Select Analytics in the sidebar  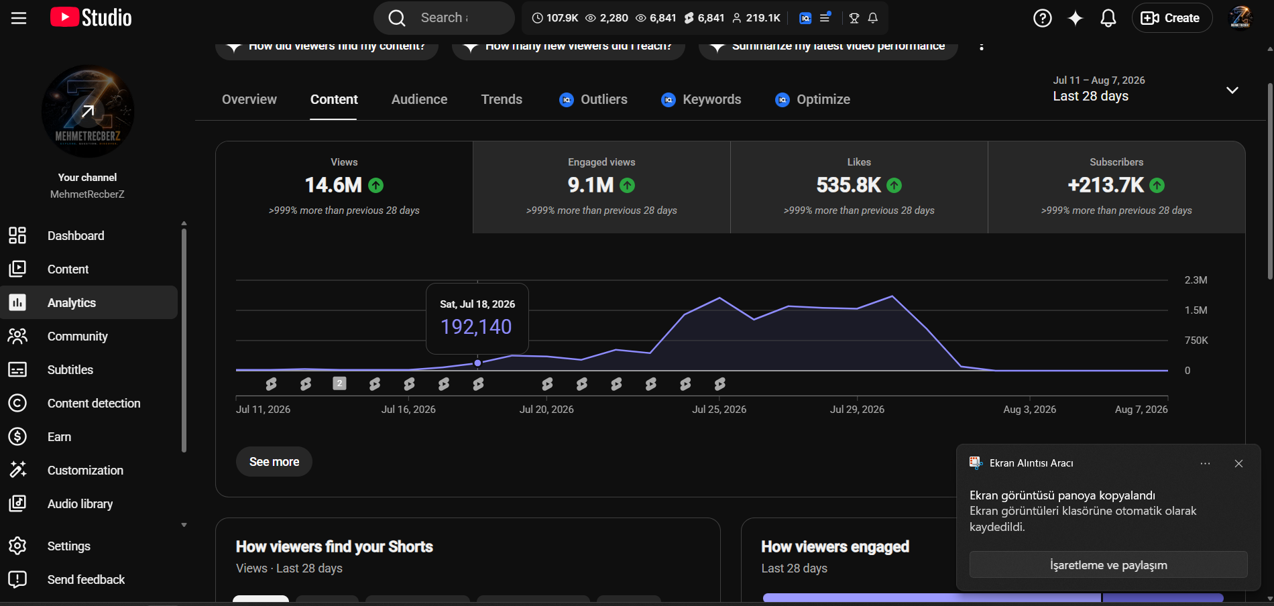click(x=89, y=302)
